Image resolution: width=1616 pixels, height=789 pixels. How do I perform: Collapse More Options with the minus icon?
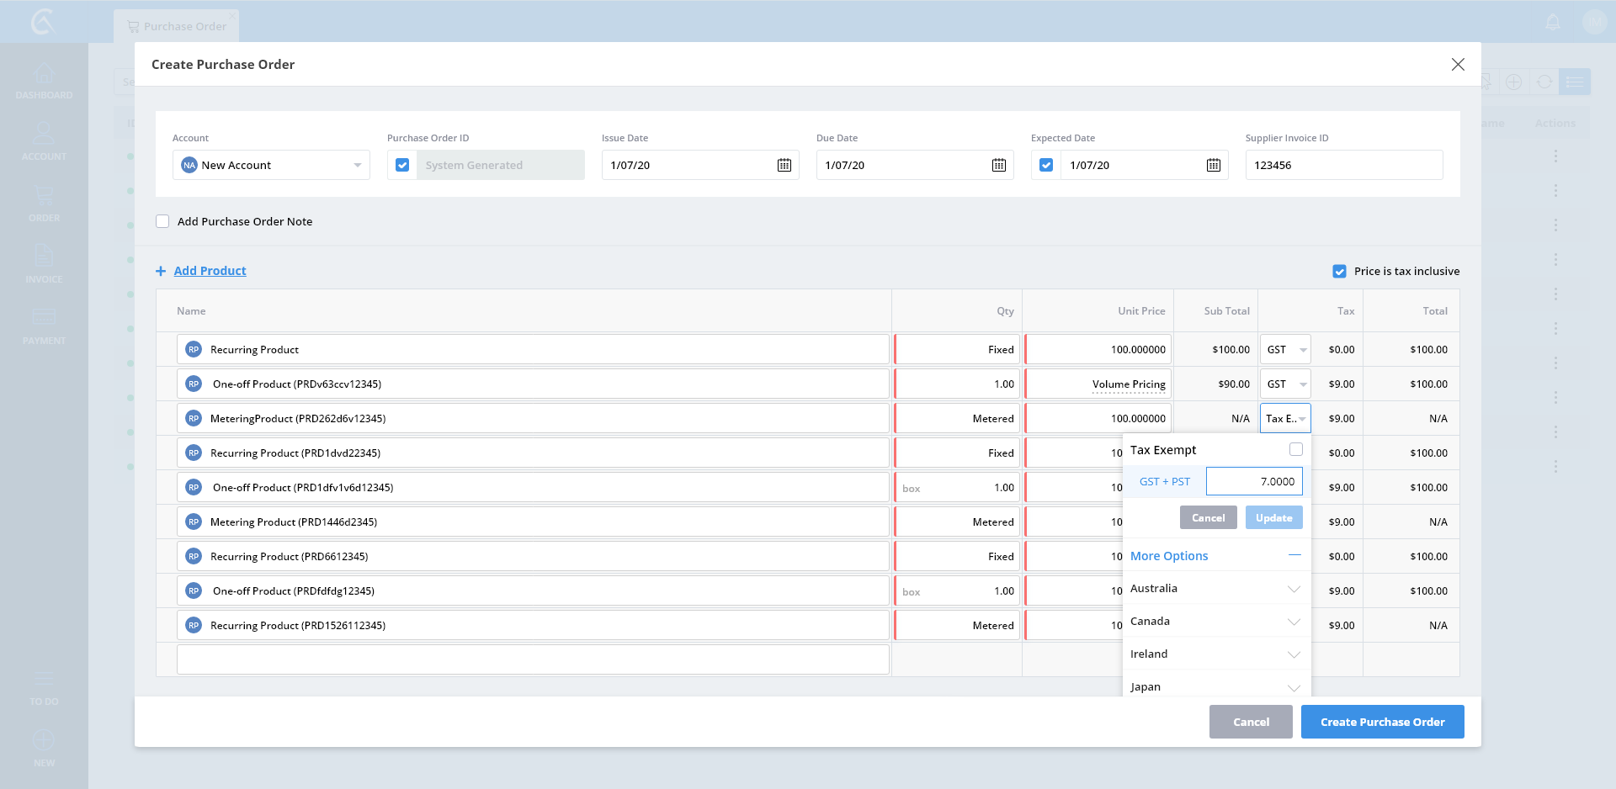(x=1294, y=555)
